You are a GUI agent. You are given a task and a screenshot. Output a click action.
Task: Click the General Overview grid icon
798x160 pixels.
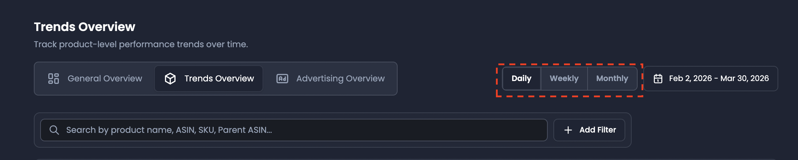point(54,79)
